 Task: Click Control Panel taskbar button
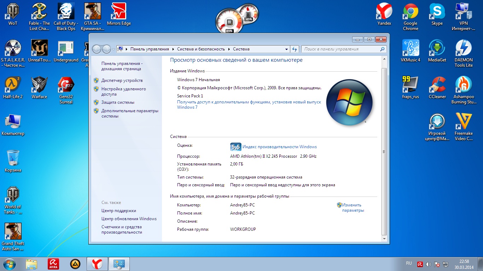pyautogui.click(x=119, y=264)
